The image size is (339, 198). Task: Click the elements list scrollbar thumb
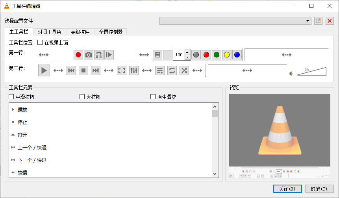pyautogui.click(x=215, y=113)
